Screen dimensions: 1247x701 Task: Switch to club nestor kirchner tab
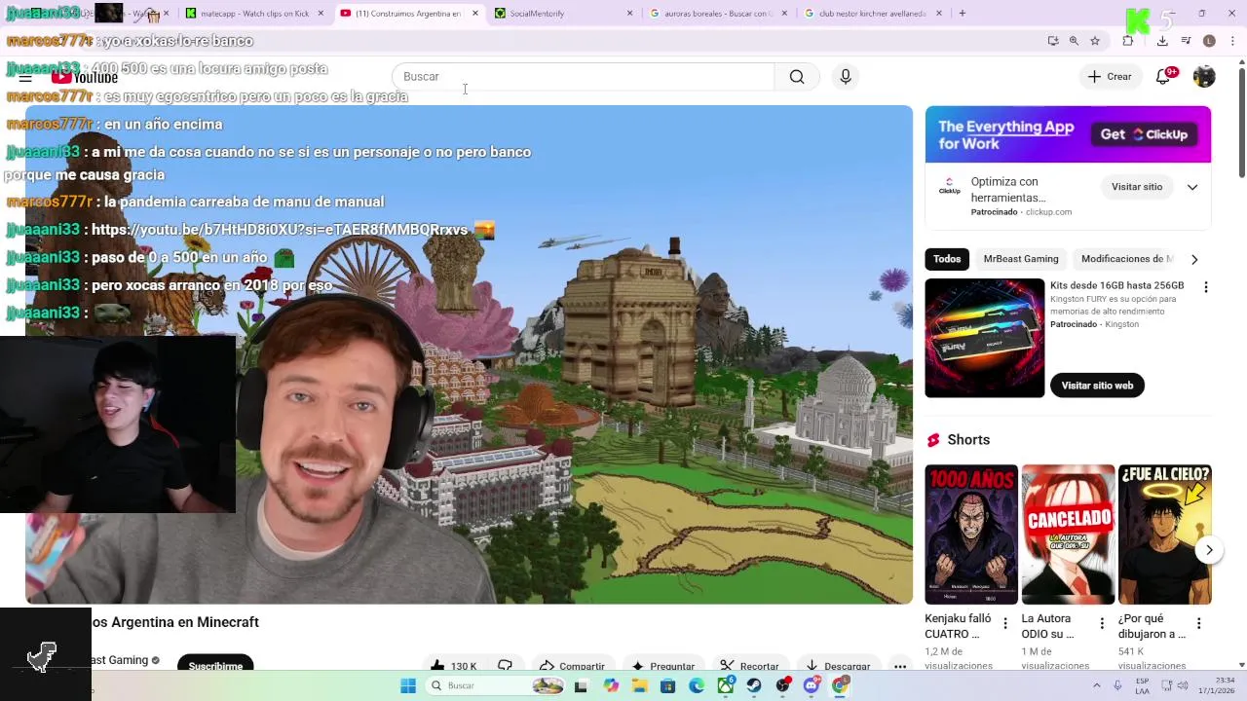pos(874,14)
